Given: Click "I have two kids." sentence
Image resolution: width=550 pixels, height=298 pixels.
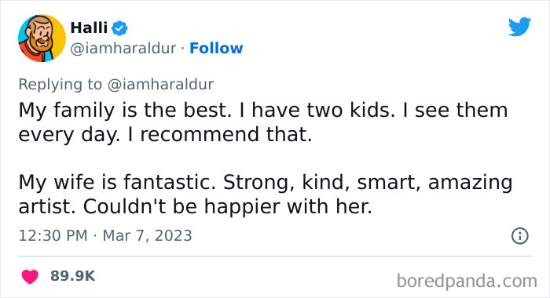Looking at the screenshot, I should coord(317,111).
